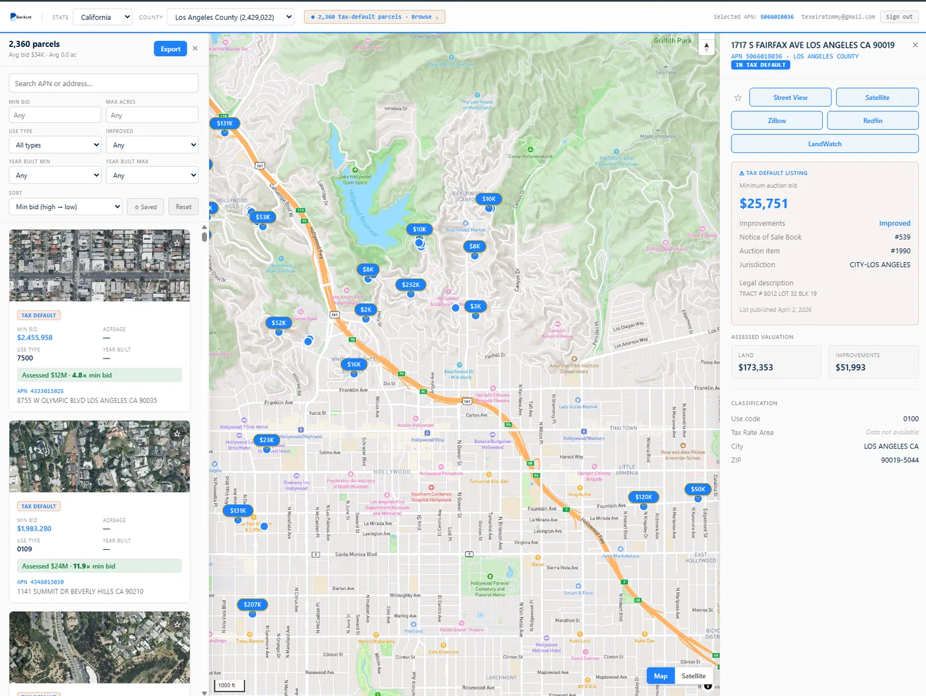Export the parcel list
Screen dimensions: 926x696
pos(170,48)
